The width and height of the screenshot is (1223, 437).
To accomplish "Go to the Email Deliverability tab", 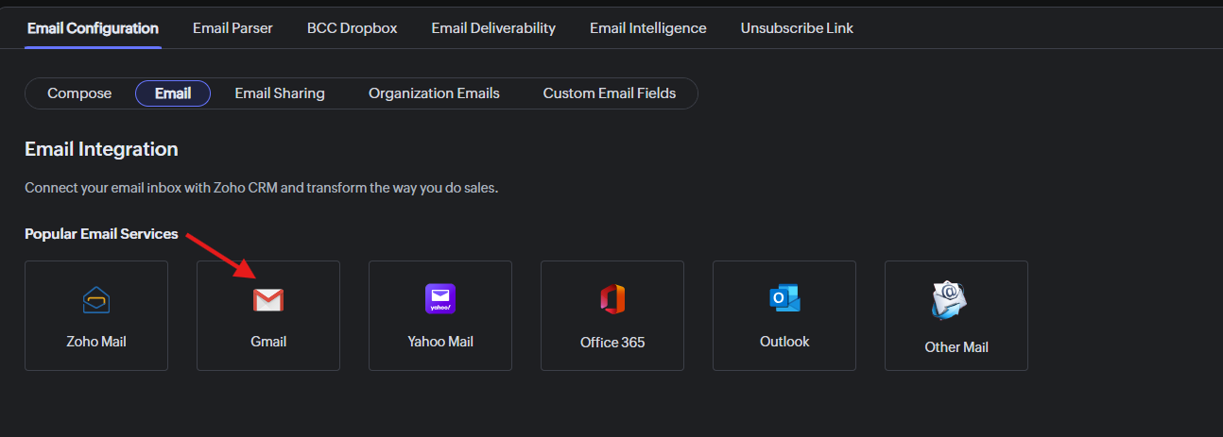I will 493,28.
